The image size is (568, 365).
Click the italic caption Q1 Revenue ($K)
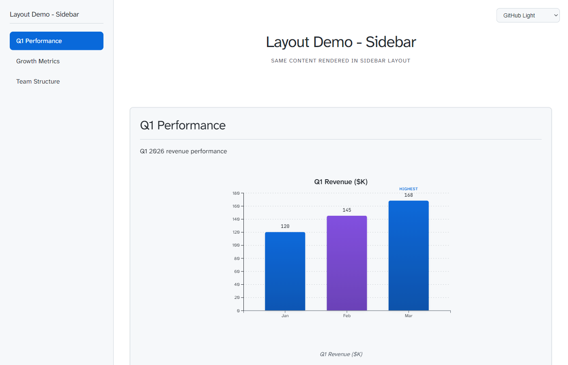pos(341,354)
